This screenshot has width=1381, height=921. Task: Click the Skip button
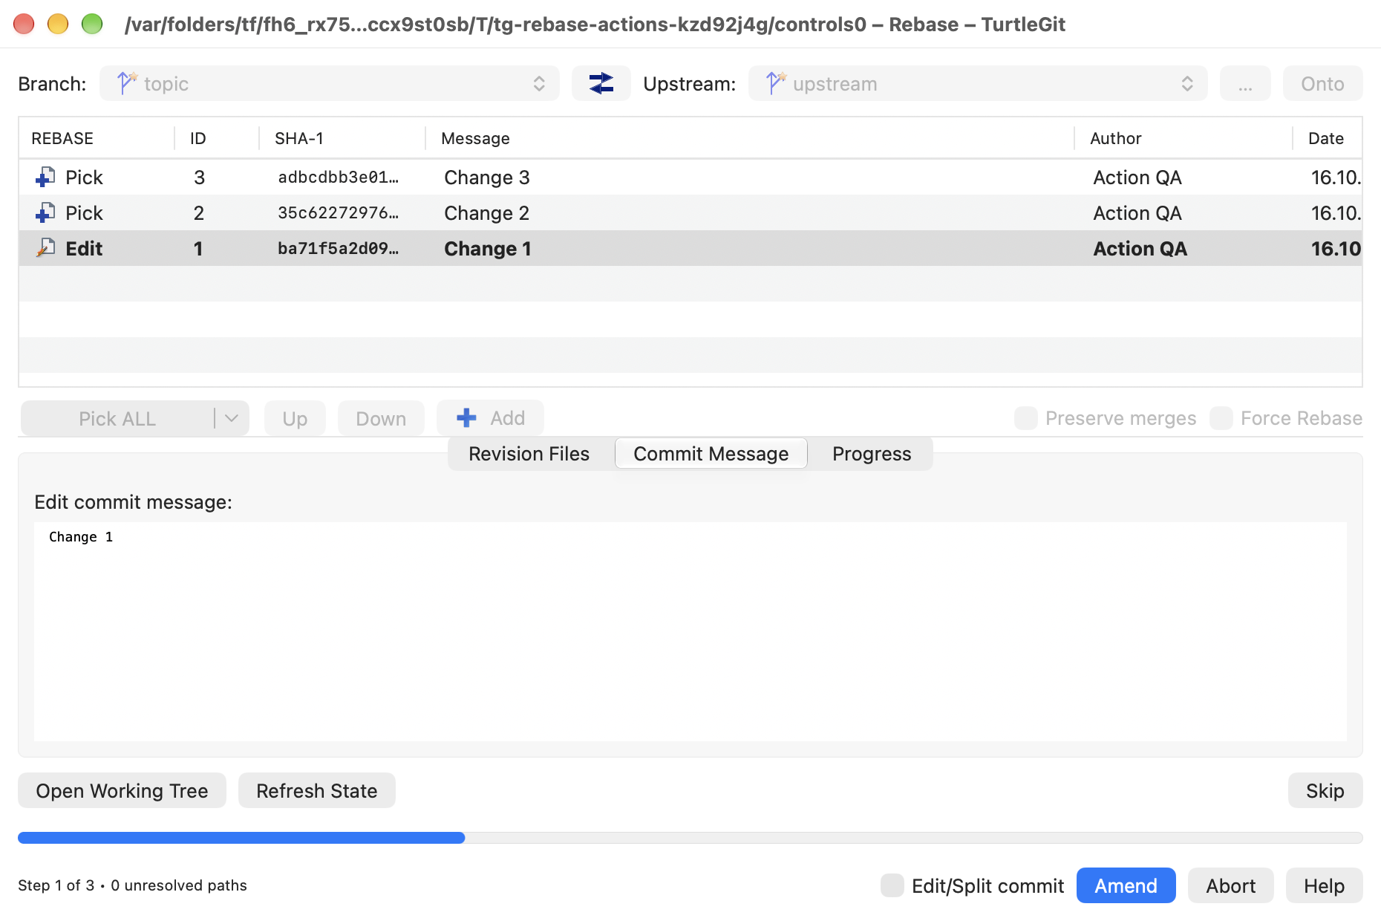1325,790
